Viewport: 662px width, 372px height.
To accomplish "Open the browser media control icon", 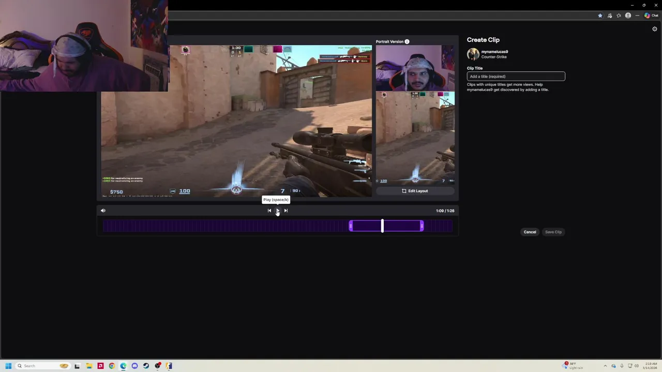I will pos(610,16).
